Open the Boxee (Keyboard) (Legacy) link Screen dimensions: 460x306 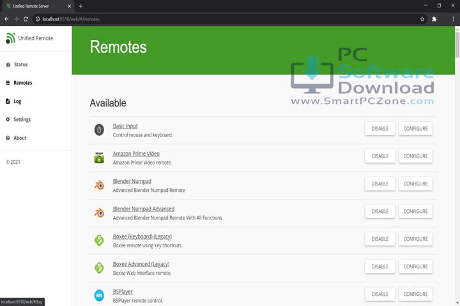142,237
